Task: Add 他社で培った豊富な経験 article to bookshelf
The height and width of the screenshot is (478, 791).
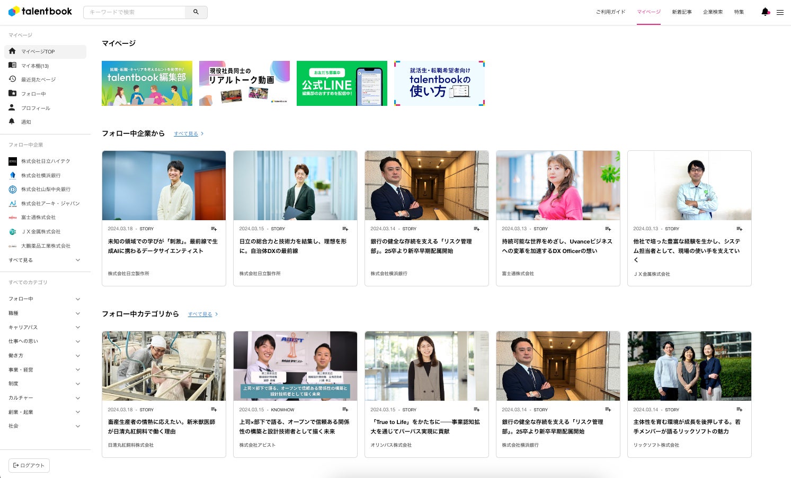Action: tap(740, 229)
